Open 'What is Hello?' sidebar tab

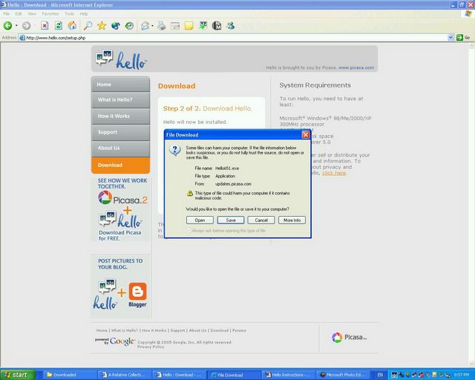pyautogui.click(x=120, y=100)
